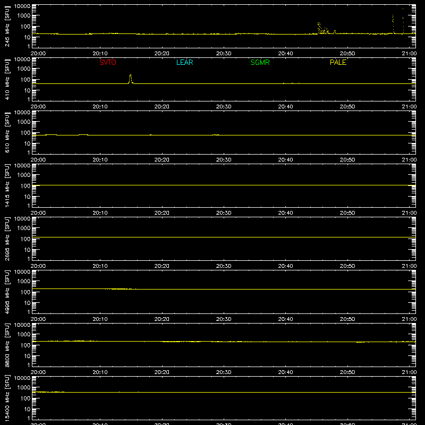
Task: Click 20:30 time label under 245 MHz plot
Action: pos(224,54)
